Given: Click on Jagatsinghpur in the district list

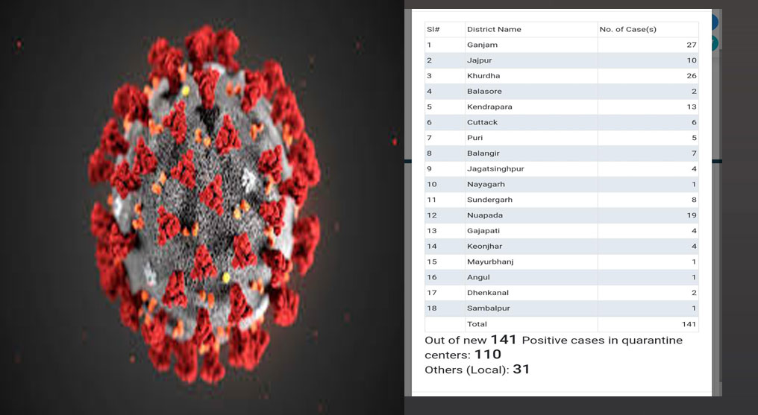Looking at the screenshot, I should 495,168.
